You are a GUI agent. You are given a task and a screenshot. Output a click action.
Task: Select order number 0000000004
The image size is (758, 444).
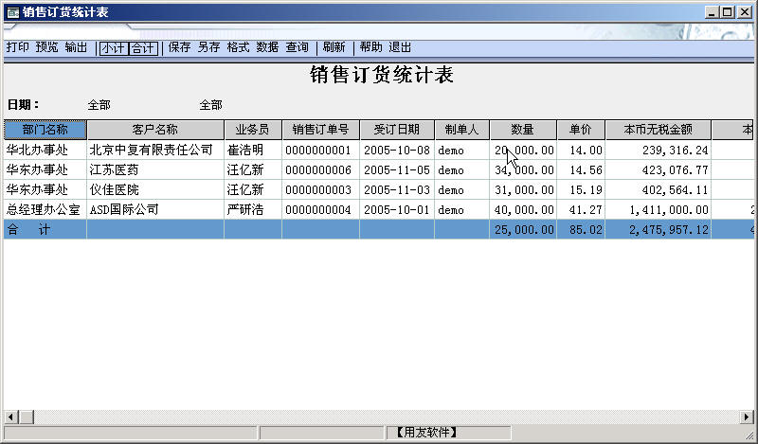click(320, 209)
